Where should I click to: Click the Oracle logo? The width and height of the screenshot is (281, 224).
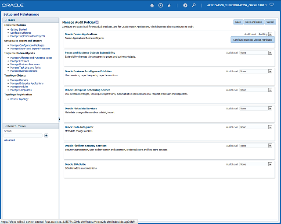point(13,5)
